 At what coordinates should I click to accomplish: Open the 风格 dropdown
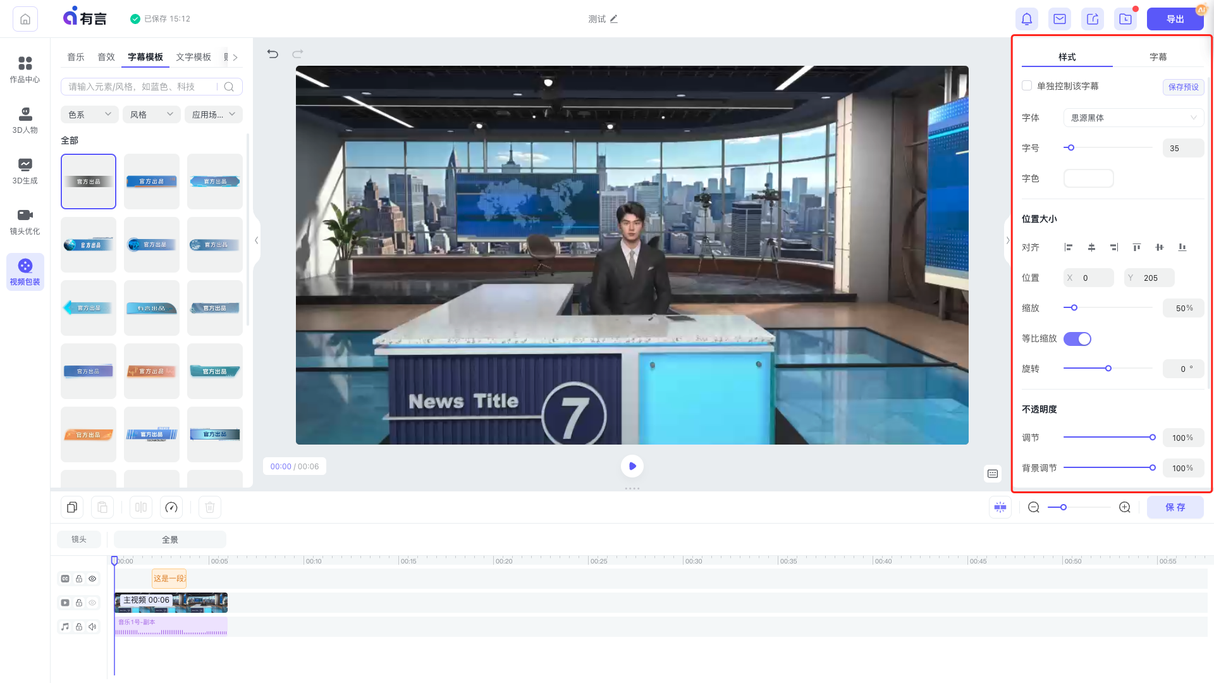point(151,114)
